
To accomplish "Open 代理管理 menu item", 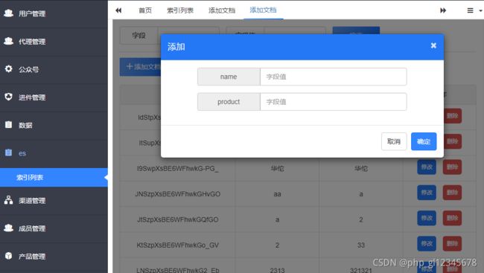I will coord(54,42).
